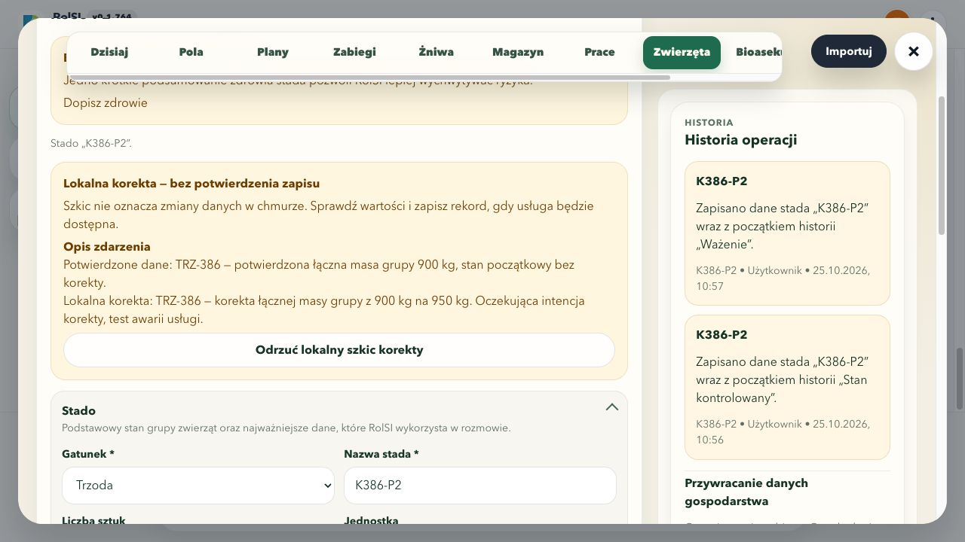Open the Magazyn tab

click(x=518, y=52)
